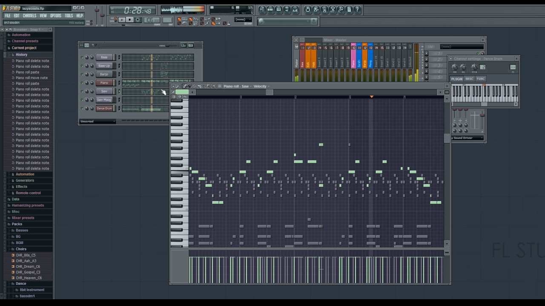Screen dimensions: 545x306
Task: Toggle the select LED for Saw channel
Action: point(119,91)
